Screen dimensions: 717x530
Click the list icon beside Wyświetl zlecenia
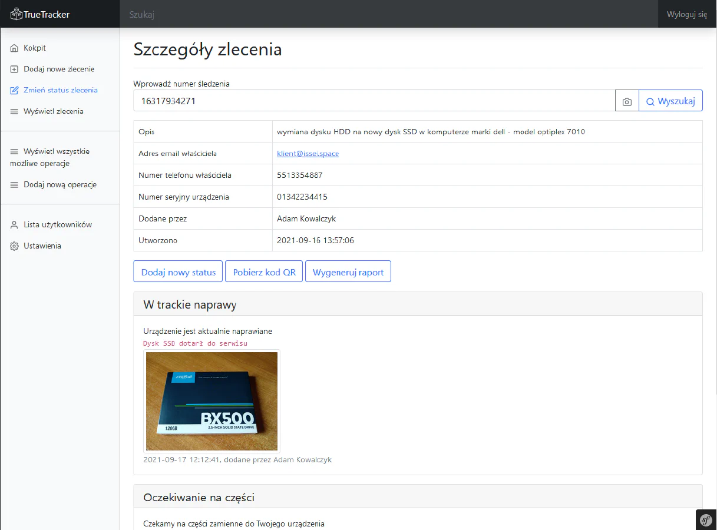tap(15, 111)
